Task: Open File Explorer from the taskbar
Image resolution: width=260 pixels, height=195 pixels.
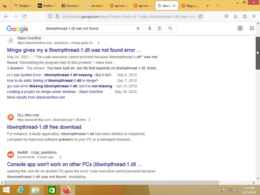Action: click(36, 190)
